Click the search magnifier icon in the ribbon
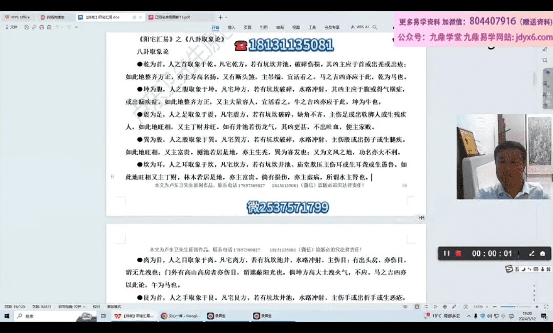This screenshot has height=333, width=553. click(375, 27)
